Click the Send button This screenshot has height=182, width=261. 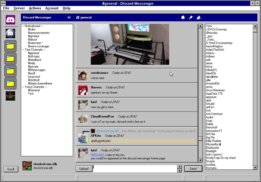click(x=193, y=168)
